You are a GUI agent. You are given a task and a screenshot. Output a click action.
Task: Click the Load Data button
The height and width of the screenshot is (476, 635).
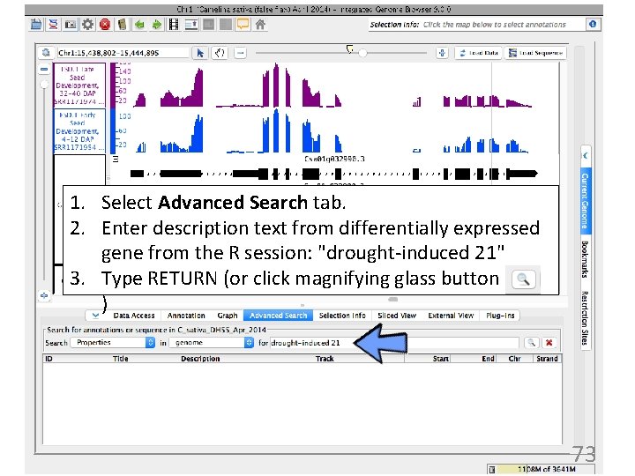tap(479, 53)
